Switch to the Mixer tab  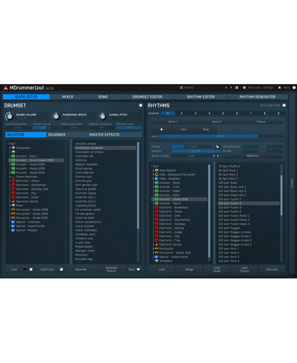coord(68,97)
